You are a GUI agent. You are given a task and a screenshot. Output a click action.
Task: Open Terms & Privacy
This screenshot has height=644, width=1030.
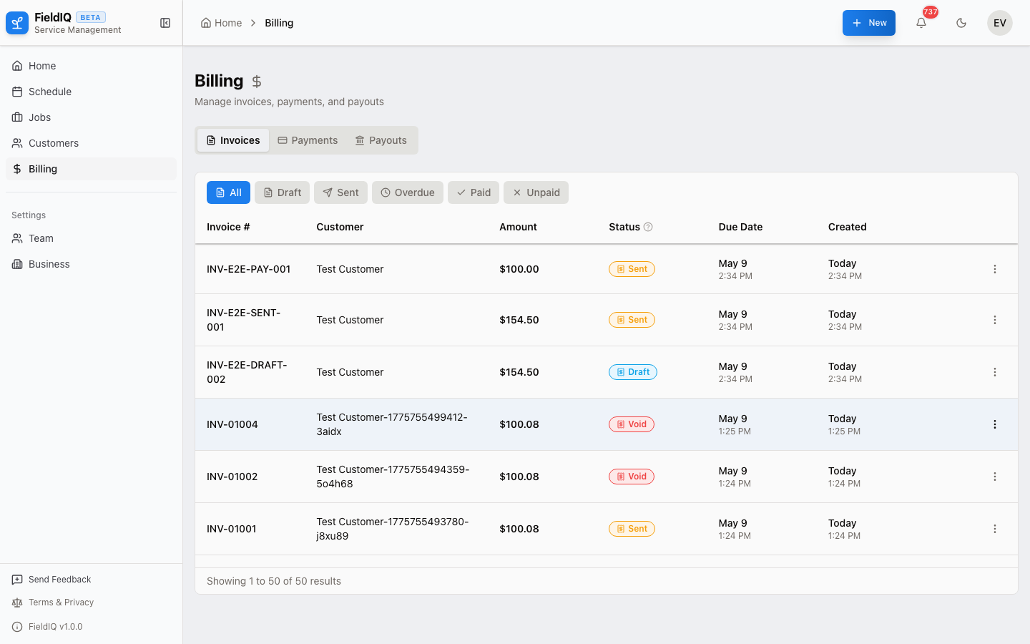(x=60, y=602)
